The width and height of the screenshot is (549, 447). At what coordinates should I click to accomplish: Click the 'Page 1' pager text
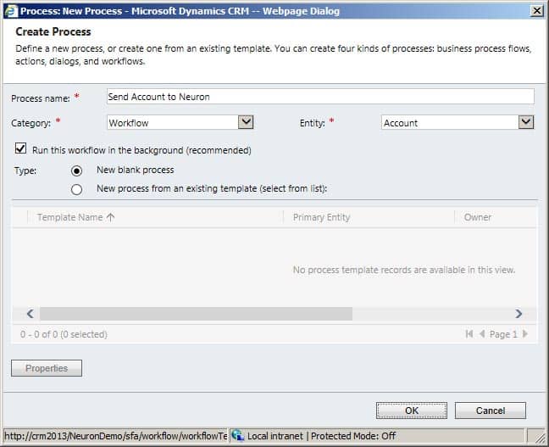coord(503,334)
